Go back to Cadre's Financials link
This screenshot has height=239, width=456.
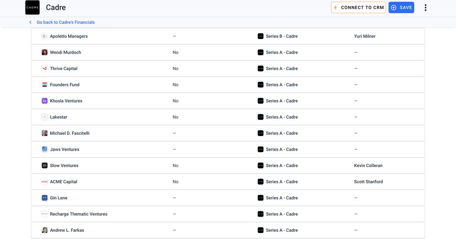(65, 22)
